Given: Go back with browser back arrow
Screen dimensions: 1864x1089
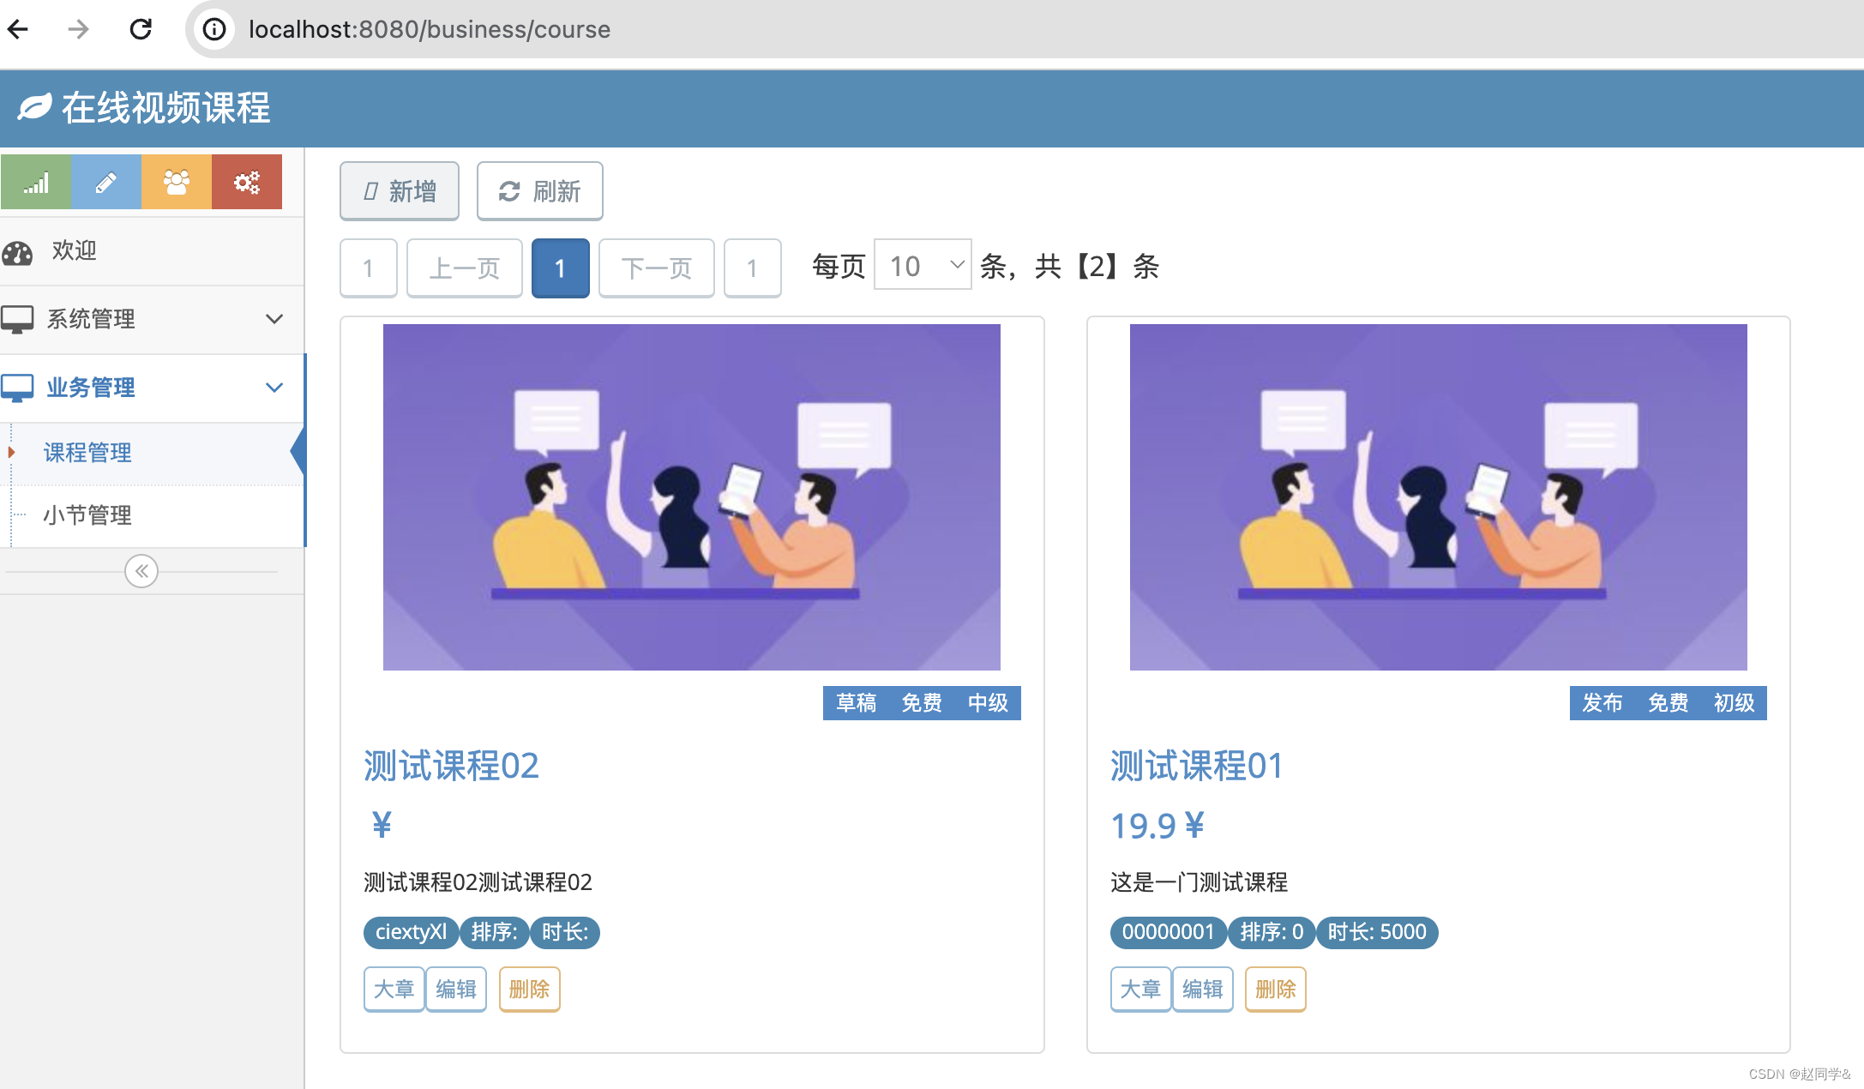Looking at the screenshot, I should pos(19,29).
